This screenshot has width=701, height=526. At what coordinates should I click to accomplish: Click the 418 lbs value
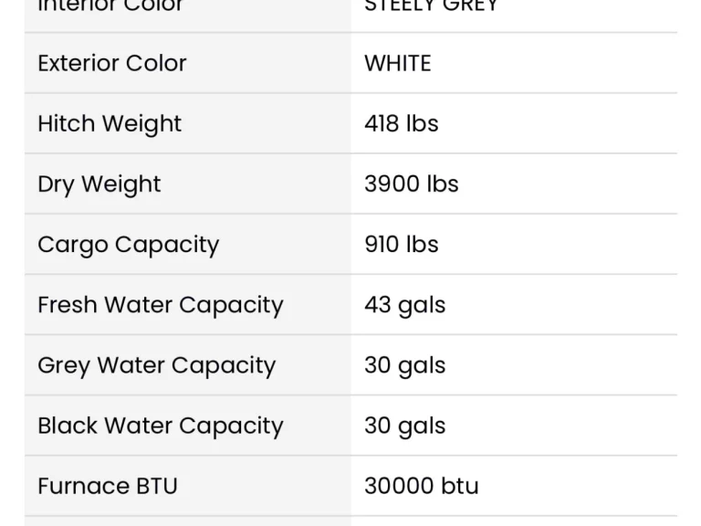pyautogui.click(x=402, y=123)
